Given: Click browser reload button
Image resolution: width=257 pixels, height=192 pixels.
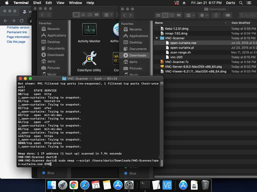Looking at the screenshot, I should pyautogui.click(x=22, y=21).
